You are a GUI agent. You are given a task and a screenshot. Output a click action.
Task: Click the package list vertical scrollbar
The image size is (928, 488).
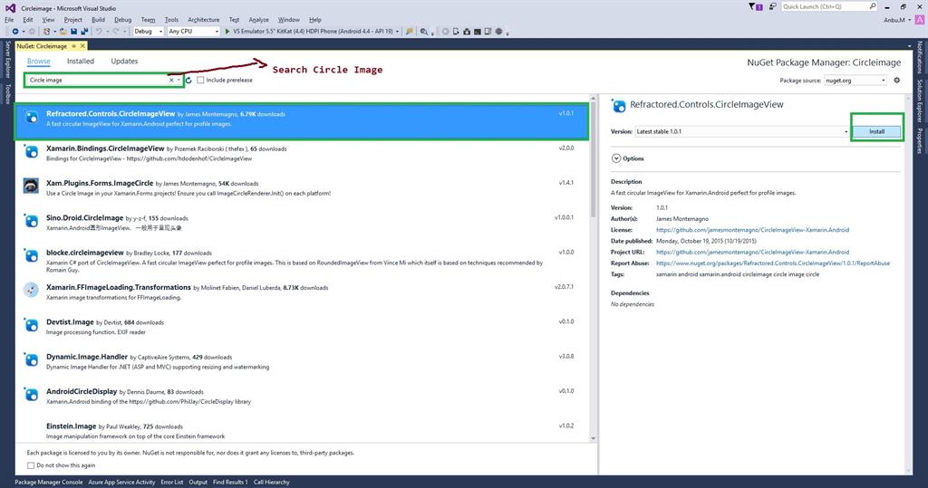click(593, 159)
